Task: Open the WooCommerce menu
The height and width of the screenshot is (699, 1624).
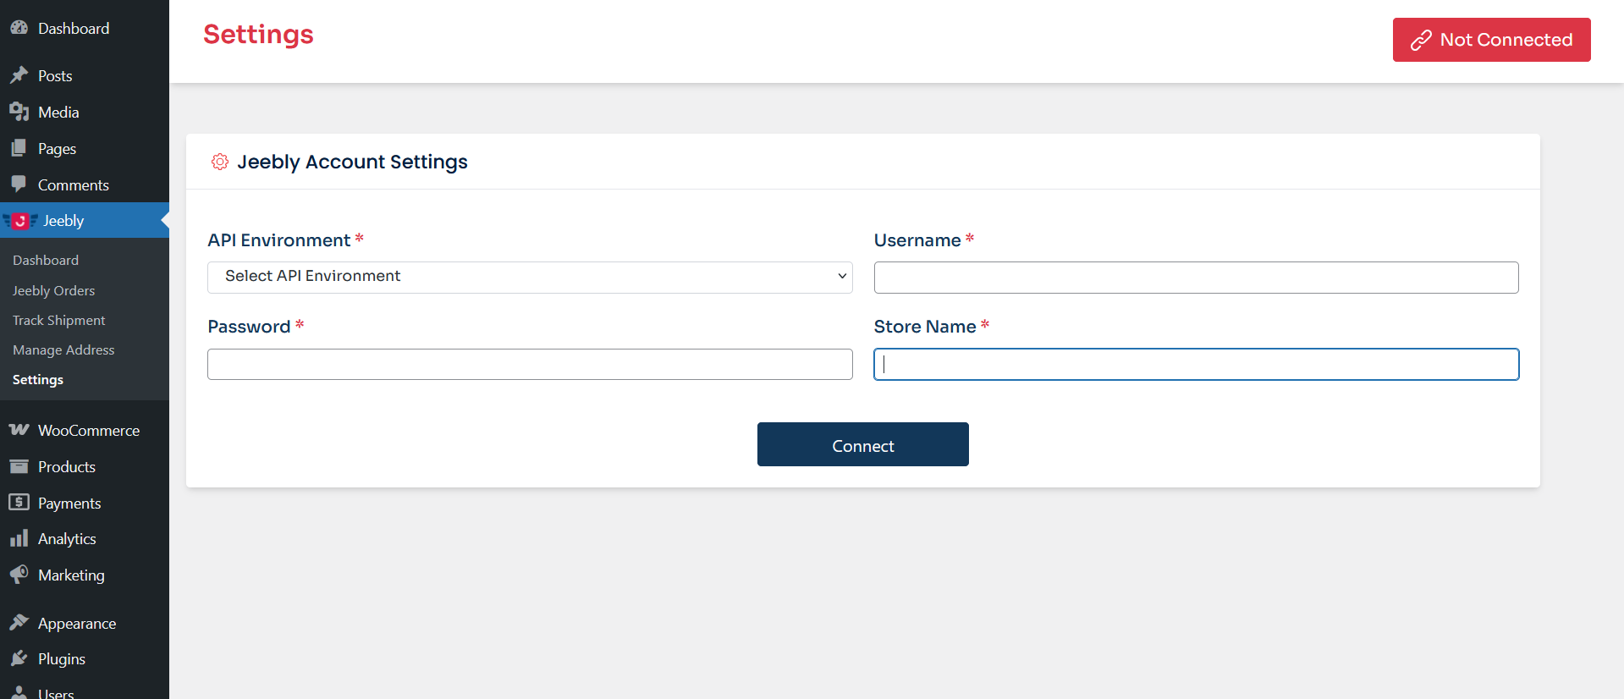Action: [85, 430]
